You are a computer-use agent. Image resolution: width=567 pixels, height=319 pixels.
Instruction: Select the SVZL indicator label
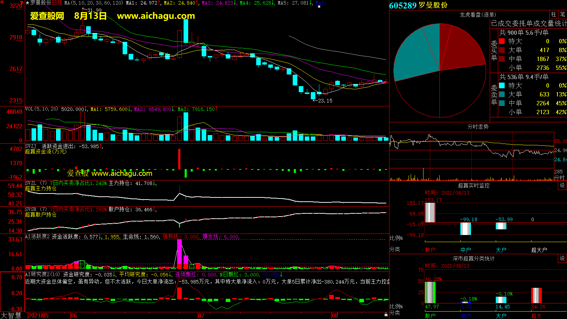pyautogui.click(x=31, y=183)
